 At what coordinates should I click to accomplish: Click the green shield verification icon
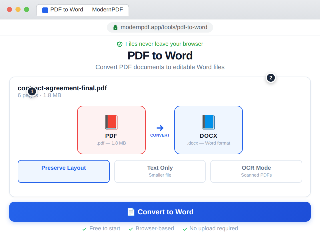[x=120, y=44]
